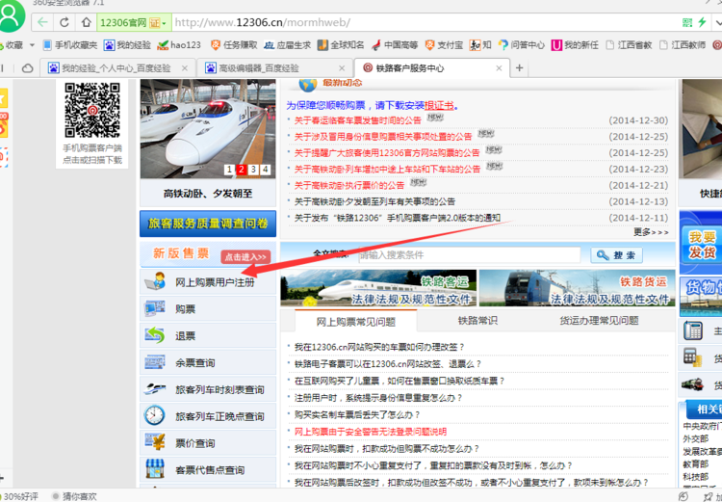Select 网上购票常见问题 tab
The image size is (722, 502).
356,321
